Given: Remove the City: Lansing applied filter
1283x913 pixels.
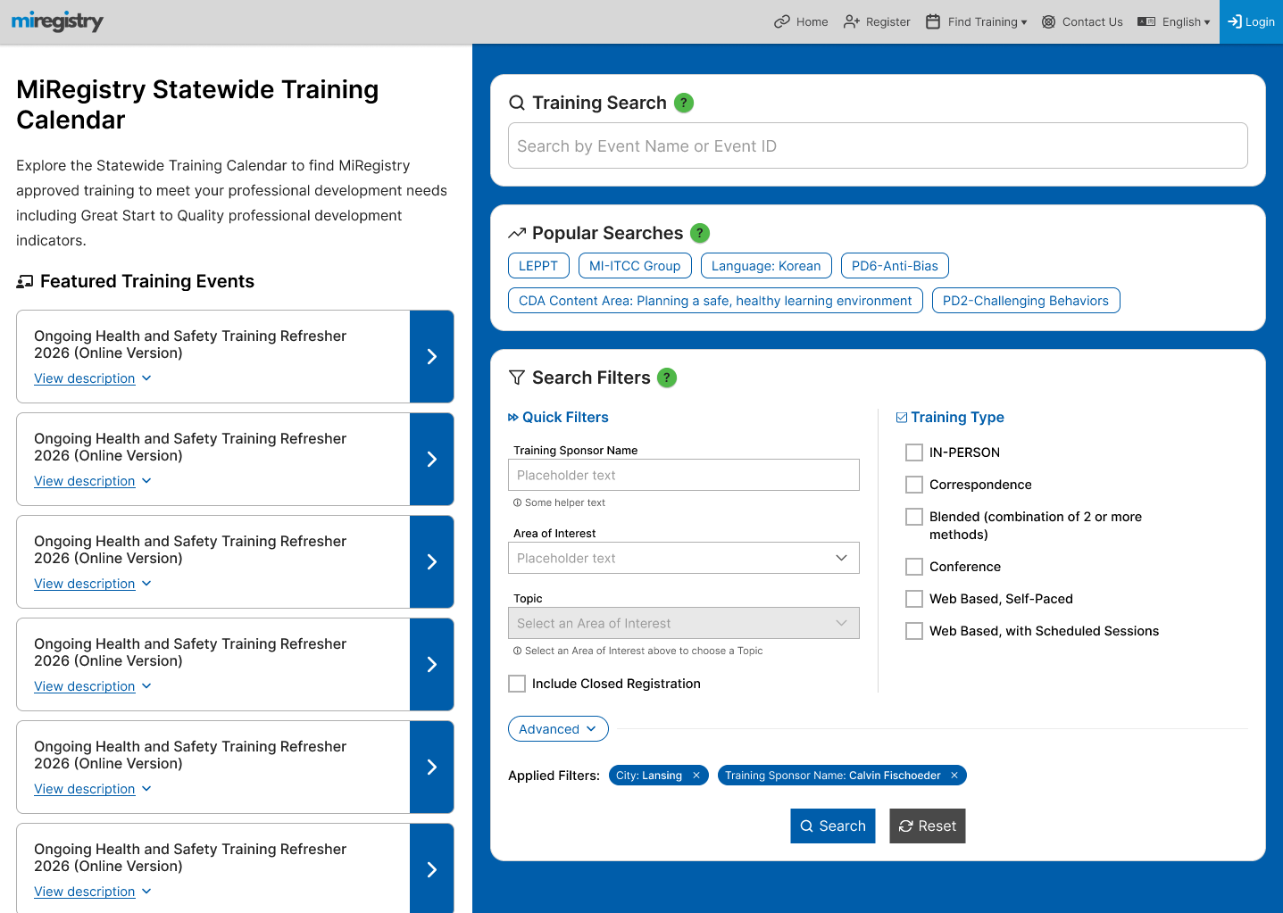Looking at the screenshot, I should click(x=696, y=776).
